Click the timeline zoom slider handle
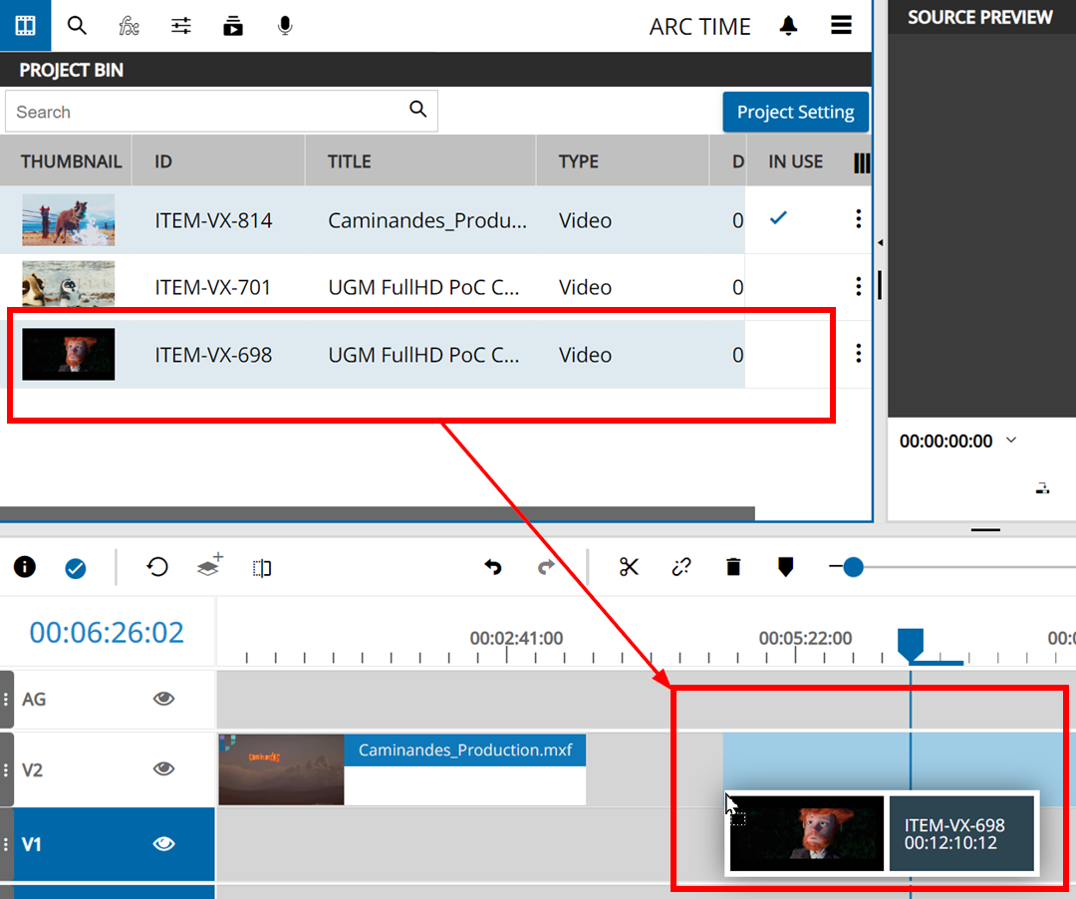1076x899 pixels. coord(852,567)
